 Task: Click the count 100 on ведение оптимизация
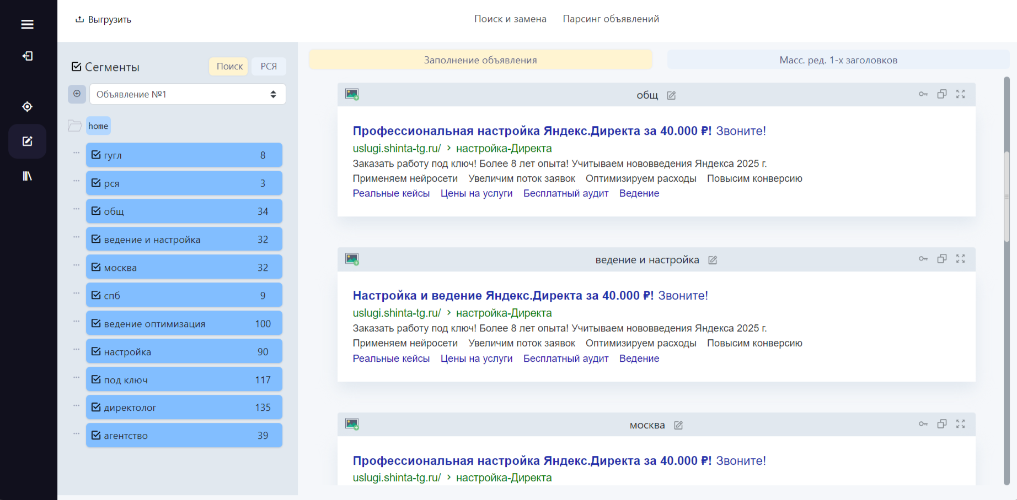tap(263, 324)
